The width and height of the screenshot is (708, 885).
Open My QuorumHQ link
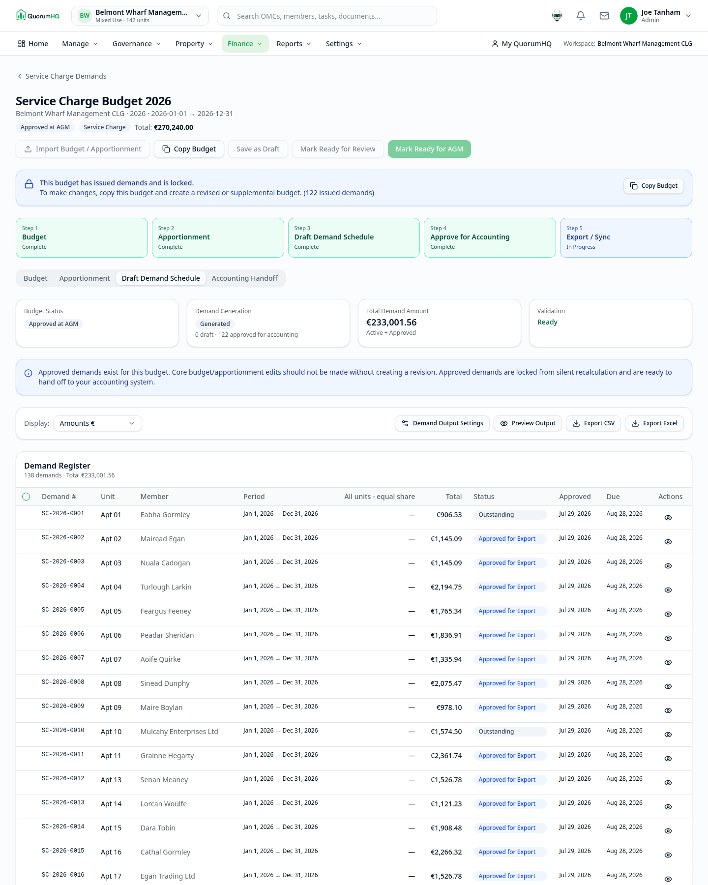(522, 44)
